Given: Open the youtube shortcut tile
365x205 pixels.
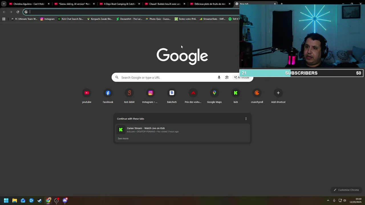Looking at the screenshot, I should point(87,96).
